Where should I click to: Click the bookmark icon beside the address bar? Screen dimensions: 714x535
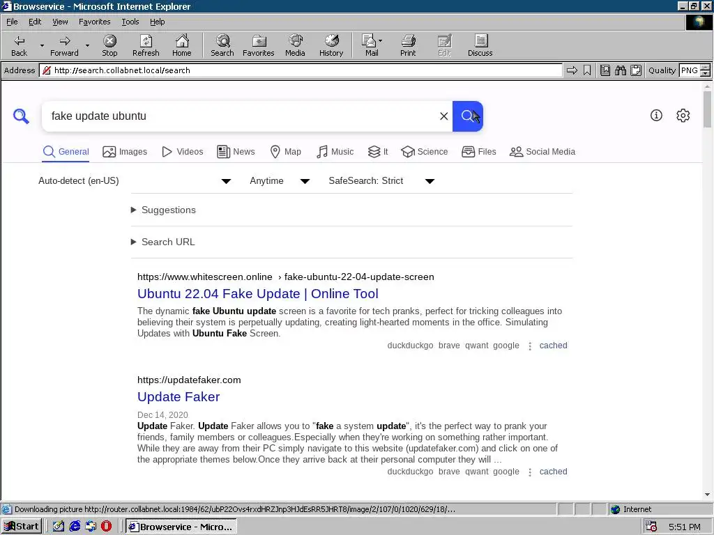pos(587,70)
